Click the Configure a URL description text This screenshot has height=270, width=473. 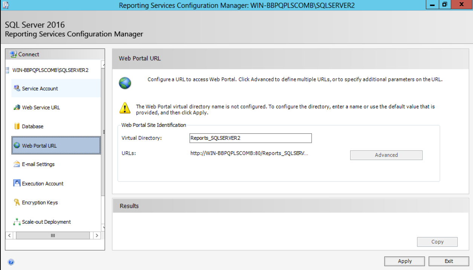[x=295, y=79]
